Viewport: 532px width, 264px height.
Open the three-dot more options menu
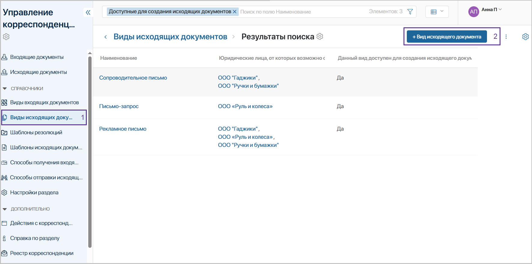click(506, 37)
